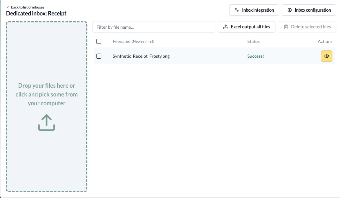
Task: Return to the list of inboxes
Action: coord(28,7)
